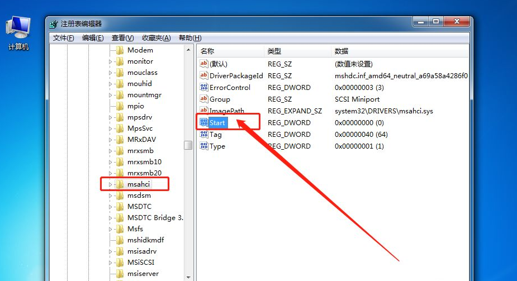This screenshot has width=517, height=281.
Task: Open the 文件(F) menu
Action: [x=63, y=38]
